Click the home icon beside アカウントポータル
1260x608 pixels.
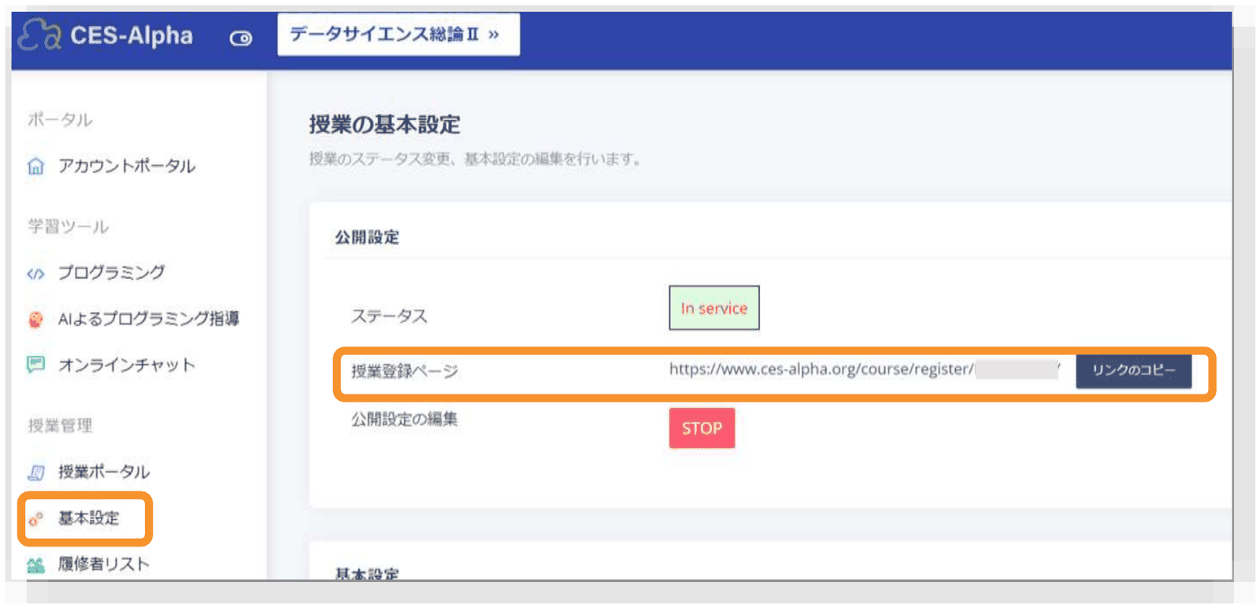click(x=36, y=166)
